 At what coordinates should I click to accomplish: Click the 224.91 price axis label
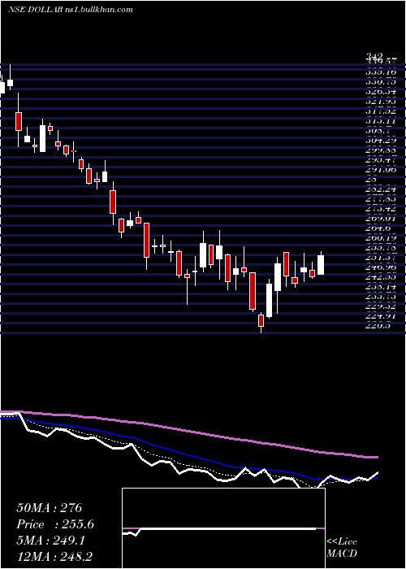click(x=381, y=316)
